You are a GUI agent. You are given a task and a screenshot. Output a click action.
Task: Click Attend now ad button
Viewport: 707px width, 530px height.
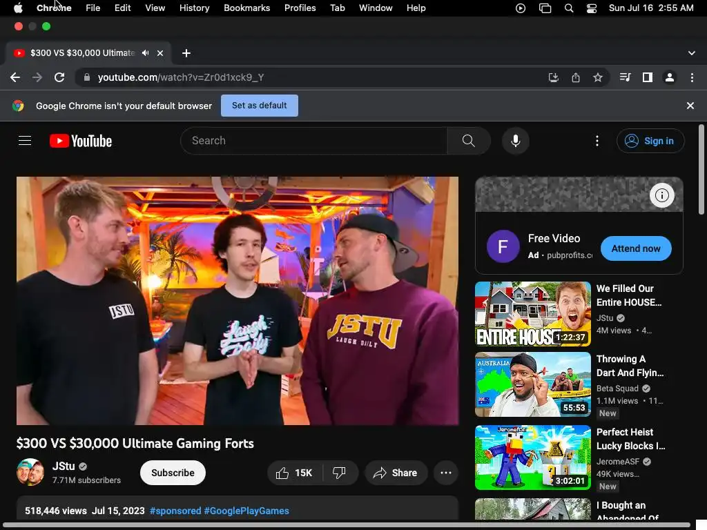[636, 248]
